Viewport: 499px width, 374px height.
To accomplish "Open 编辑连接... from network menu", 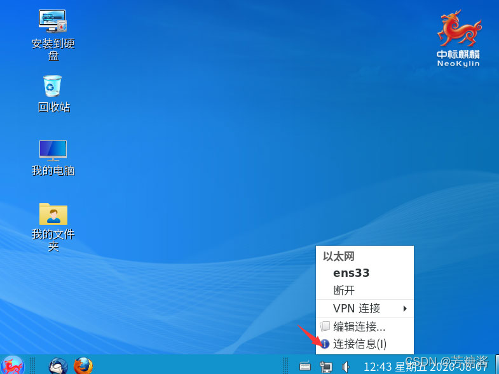I will pos(365,326).
